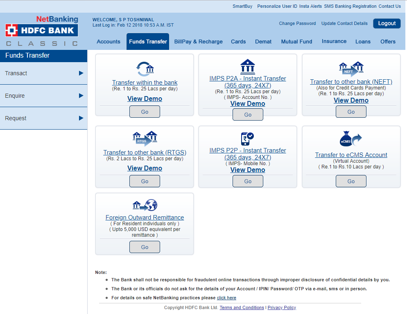Select the Funds Transfer tab
The width and height of the screenshot is (407, 314).
(148, 41)
